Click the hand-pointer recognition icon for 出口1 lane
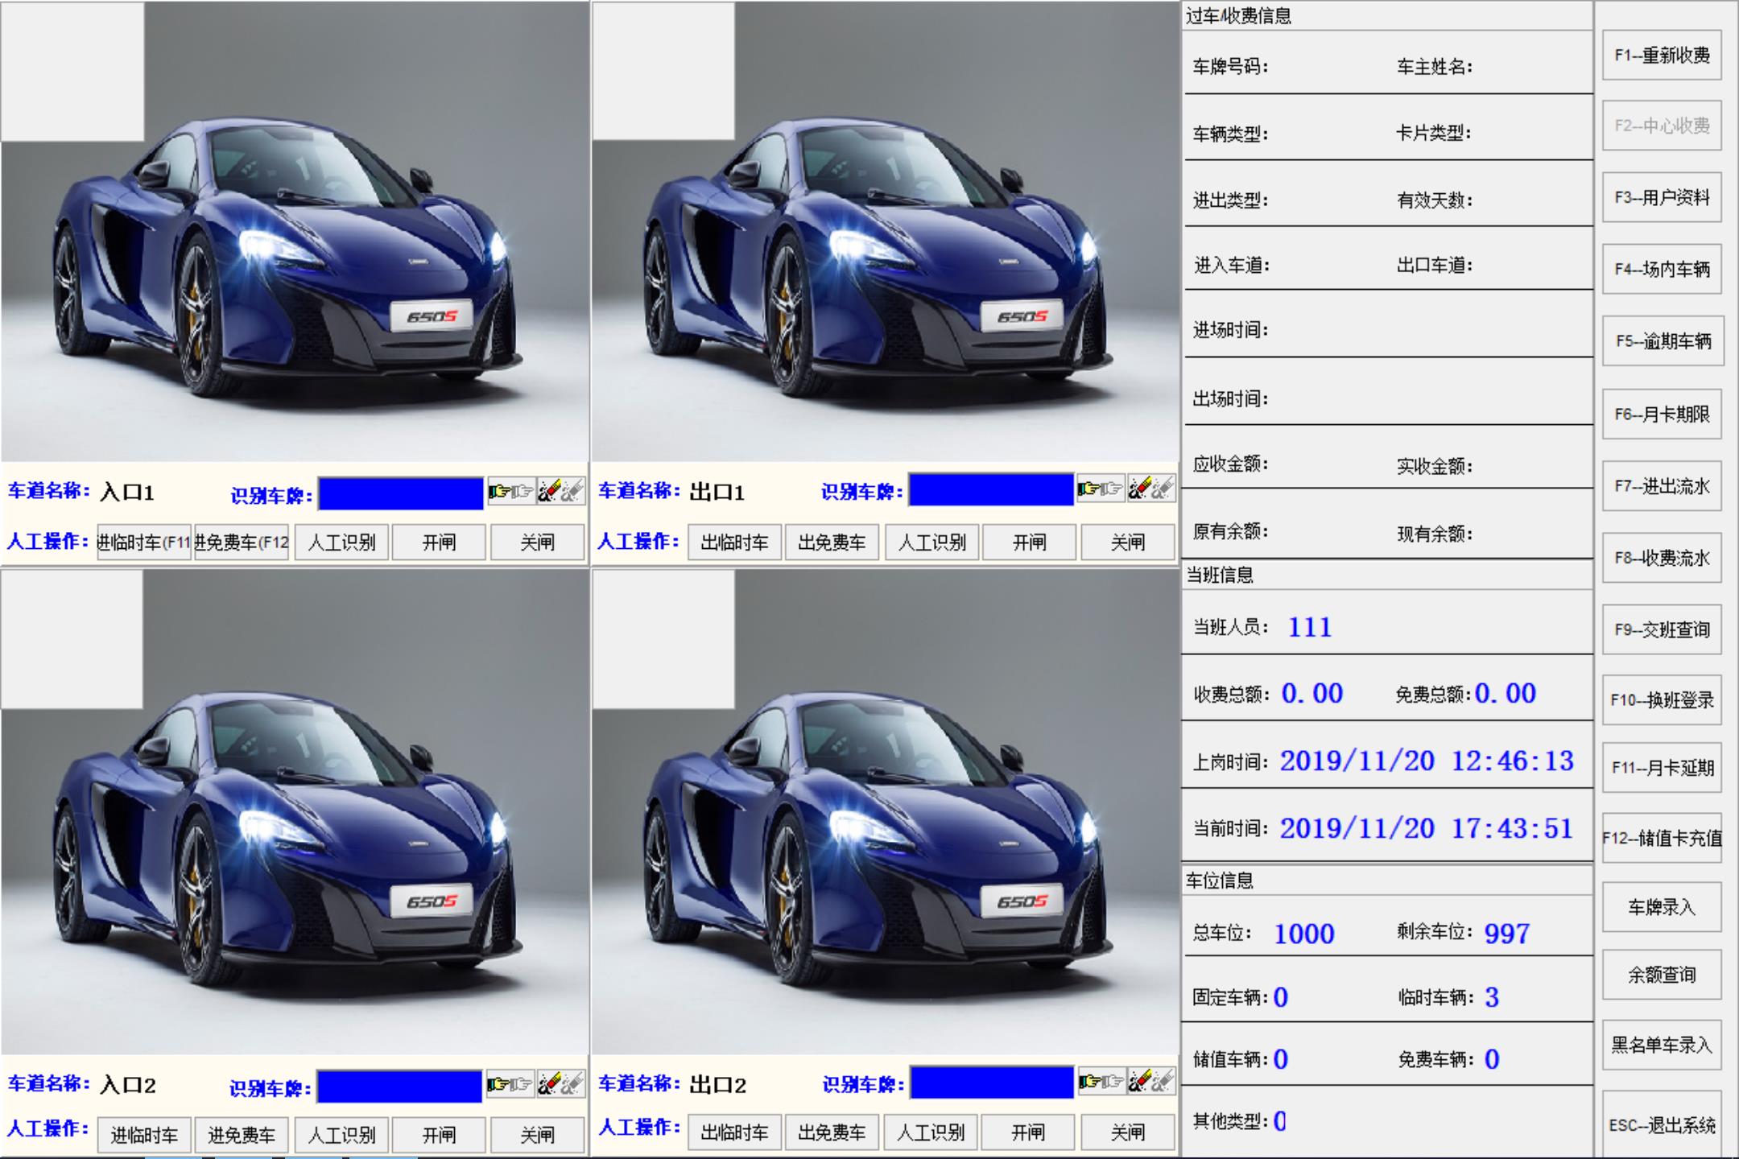Screen dimensions: 1739x1159 coord(1088,487)
